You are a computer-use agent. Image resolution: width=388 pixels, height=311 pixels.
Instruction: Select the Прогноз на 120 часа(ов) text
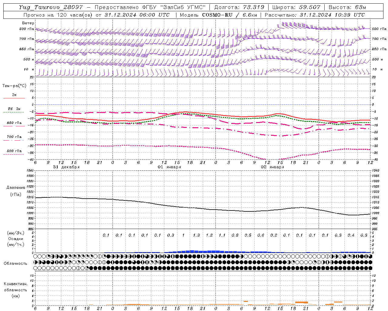point(58,15)
